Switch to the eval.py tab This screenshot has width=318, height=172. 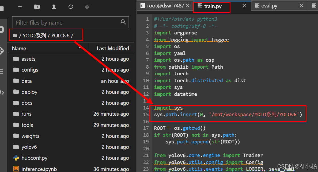269,6
